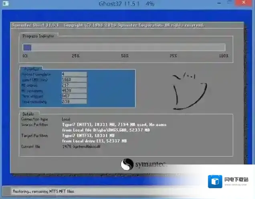Select the Time remaining value field
This screenshot has height=199, width=255.
point(74,102)
